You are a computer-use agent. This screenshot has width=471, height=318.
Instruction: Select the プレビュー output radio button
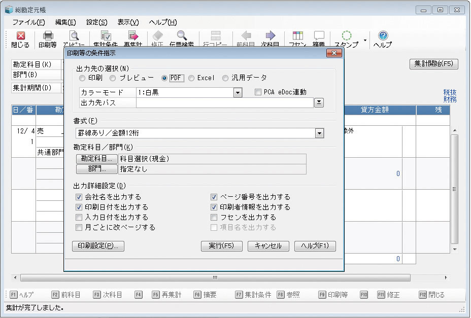(113, 78)
